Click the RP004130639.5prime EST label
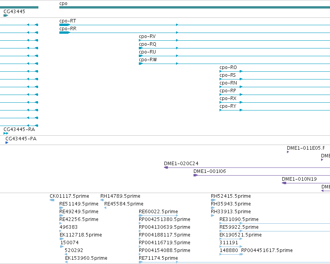The width and height of the screenshot is (330, 264). [x=164, y=228]
